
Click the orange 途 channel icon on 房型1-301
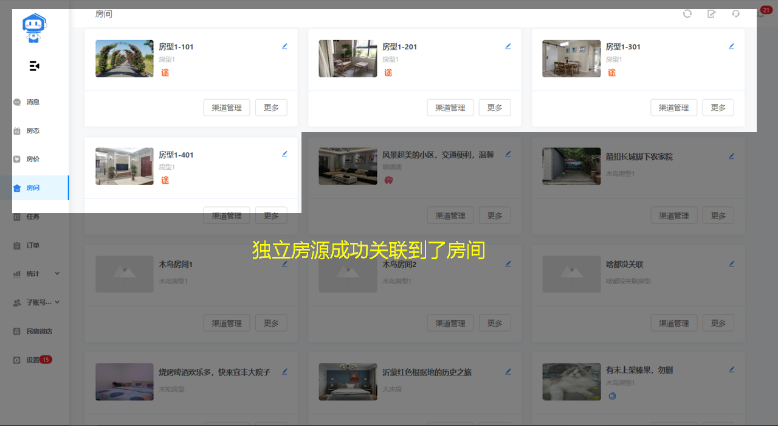pos(612,72)
